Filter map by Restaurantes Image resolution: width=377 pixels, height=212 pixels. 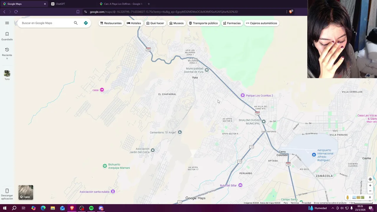(111, 23)
